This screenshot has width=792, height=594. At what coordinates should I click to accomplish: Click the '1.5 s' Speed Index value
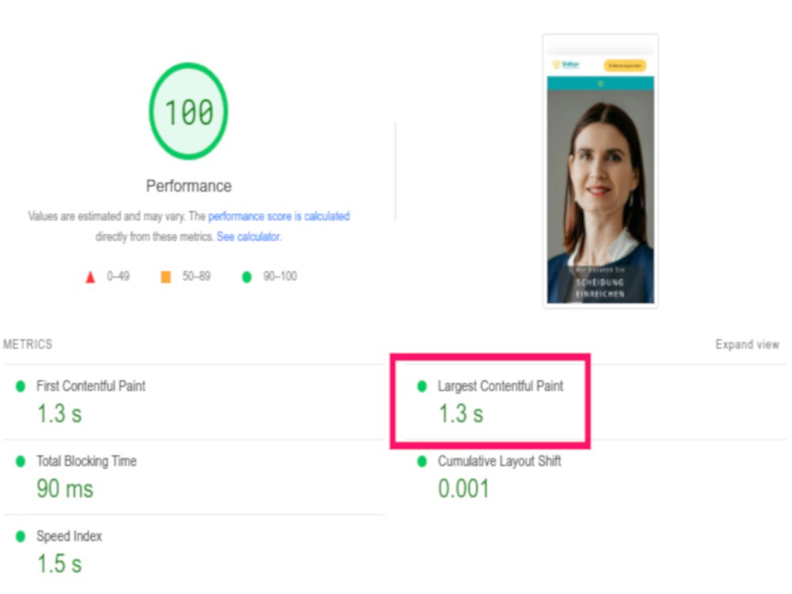[59, 564]
